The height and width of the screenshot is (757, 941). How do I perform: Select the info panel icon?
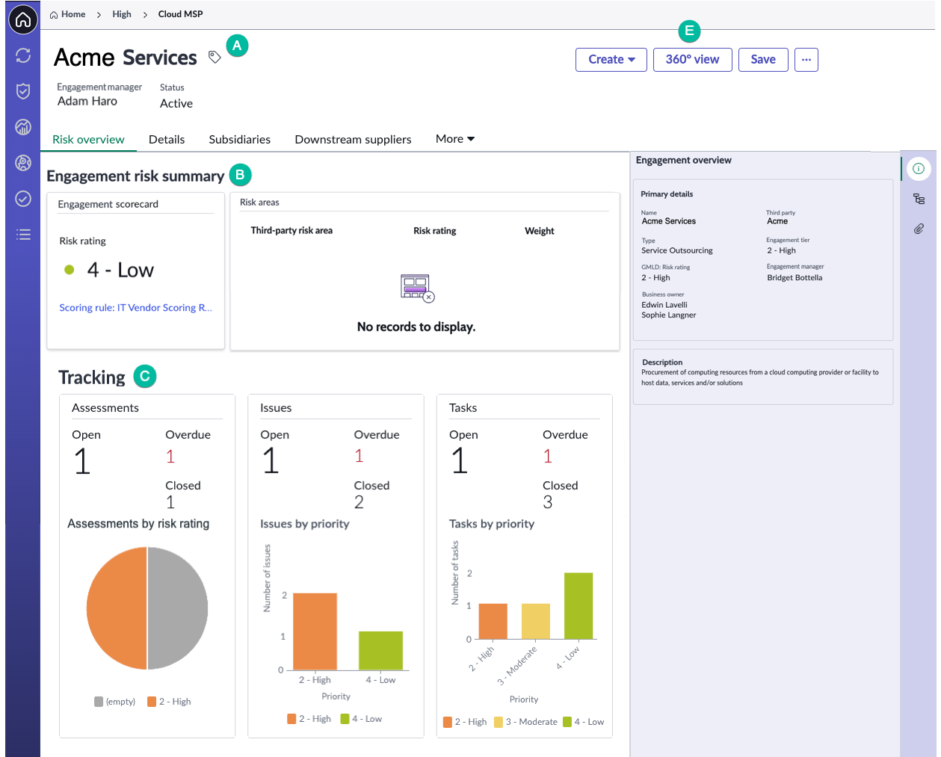point(919,169)
